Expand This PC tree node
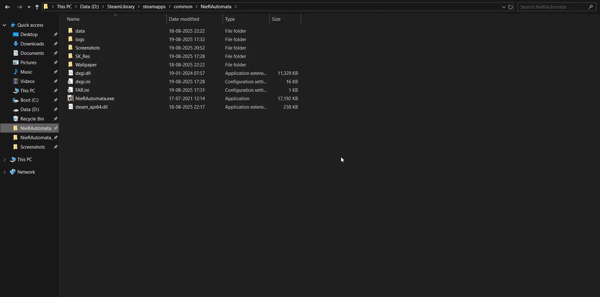 [4, 159]
